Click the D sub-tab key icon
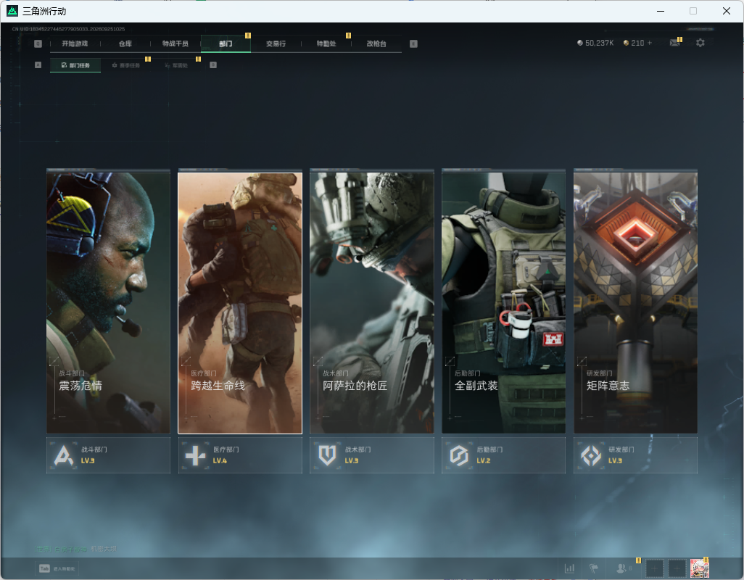This screenshot has width=744, height=580. click(x=213, y=65)
